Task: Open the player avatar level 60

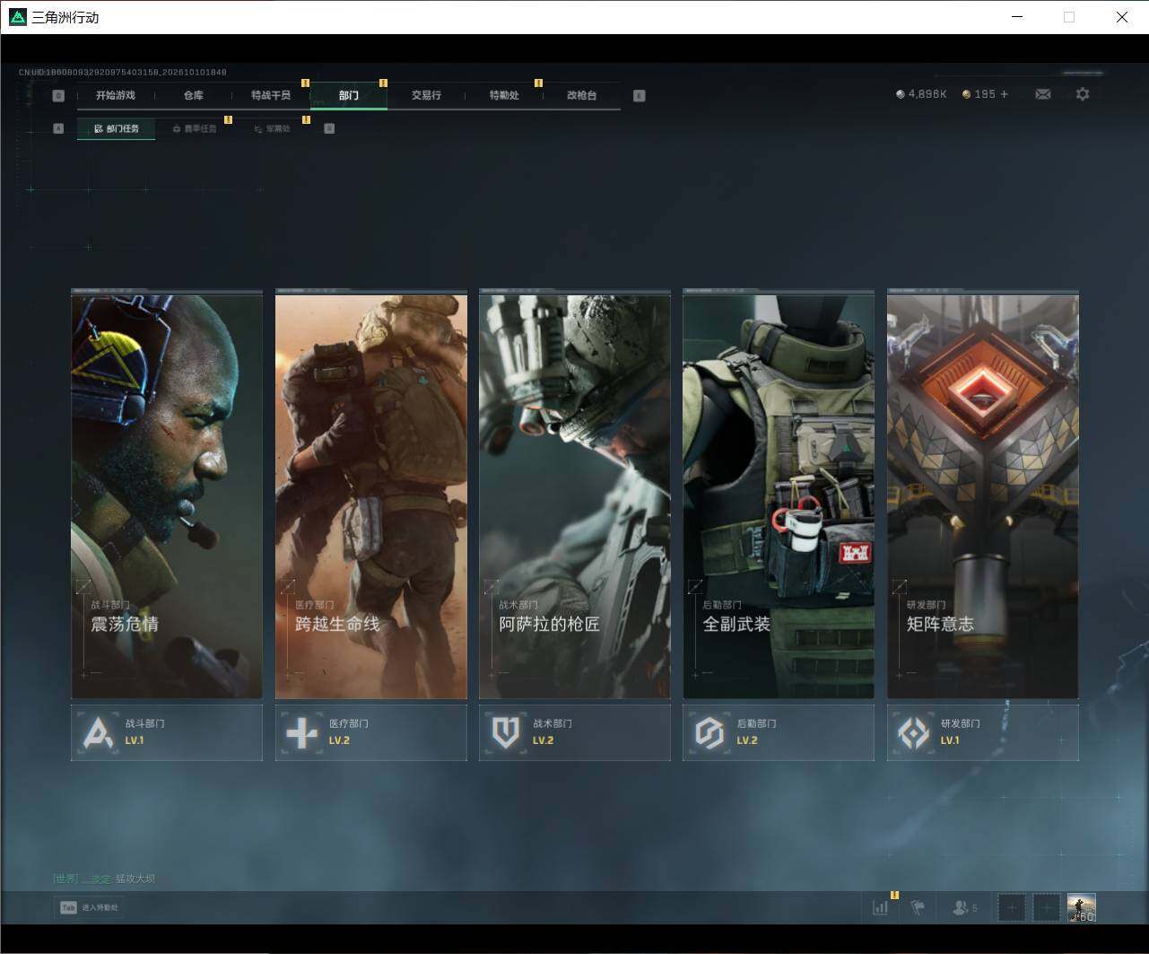Action: coord(1082,907)
